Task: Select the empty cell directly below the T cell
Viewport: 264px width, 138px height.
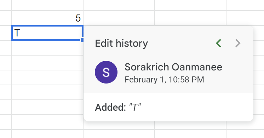Action: click(x=47, y=48)
